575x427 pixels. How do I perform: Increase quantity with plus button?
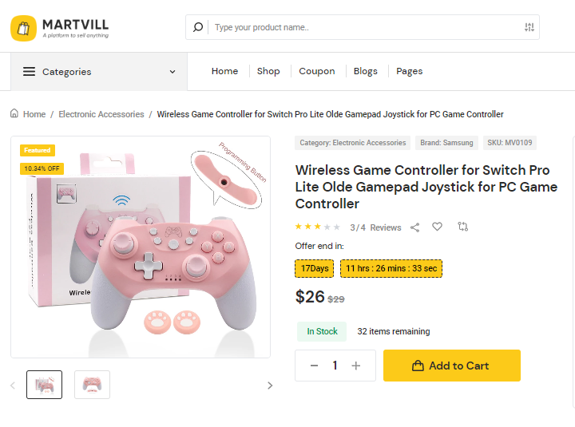[x=356, y=366]
